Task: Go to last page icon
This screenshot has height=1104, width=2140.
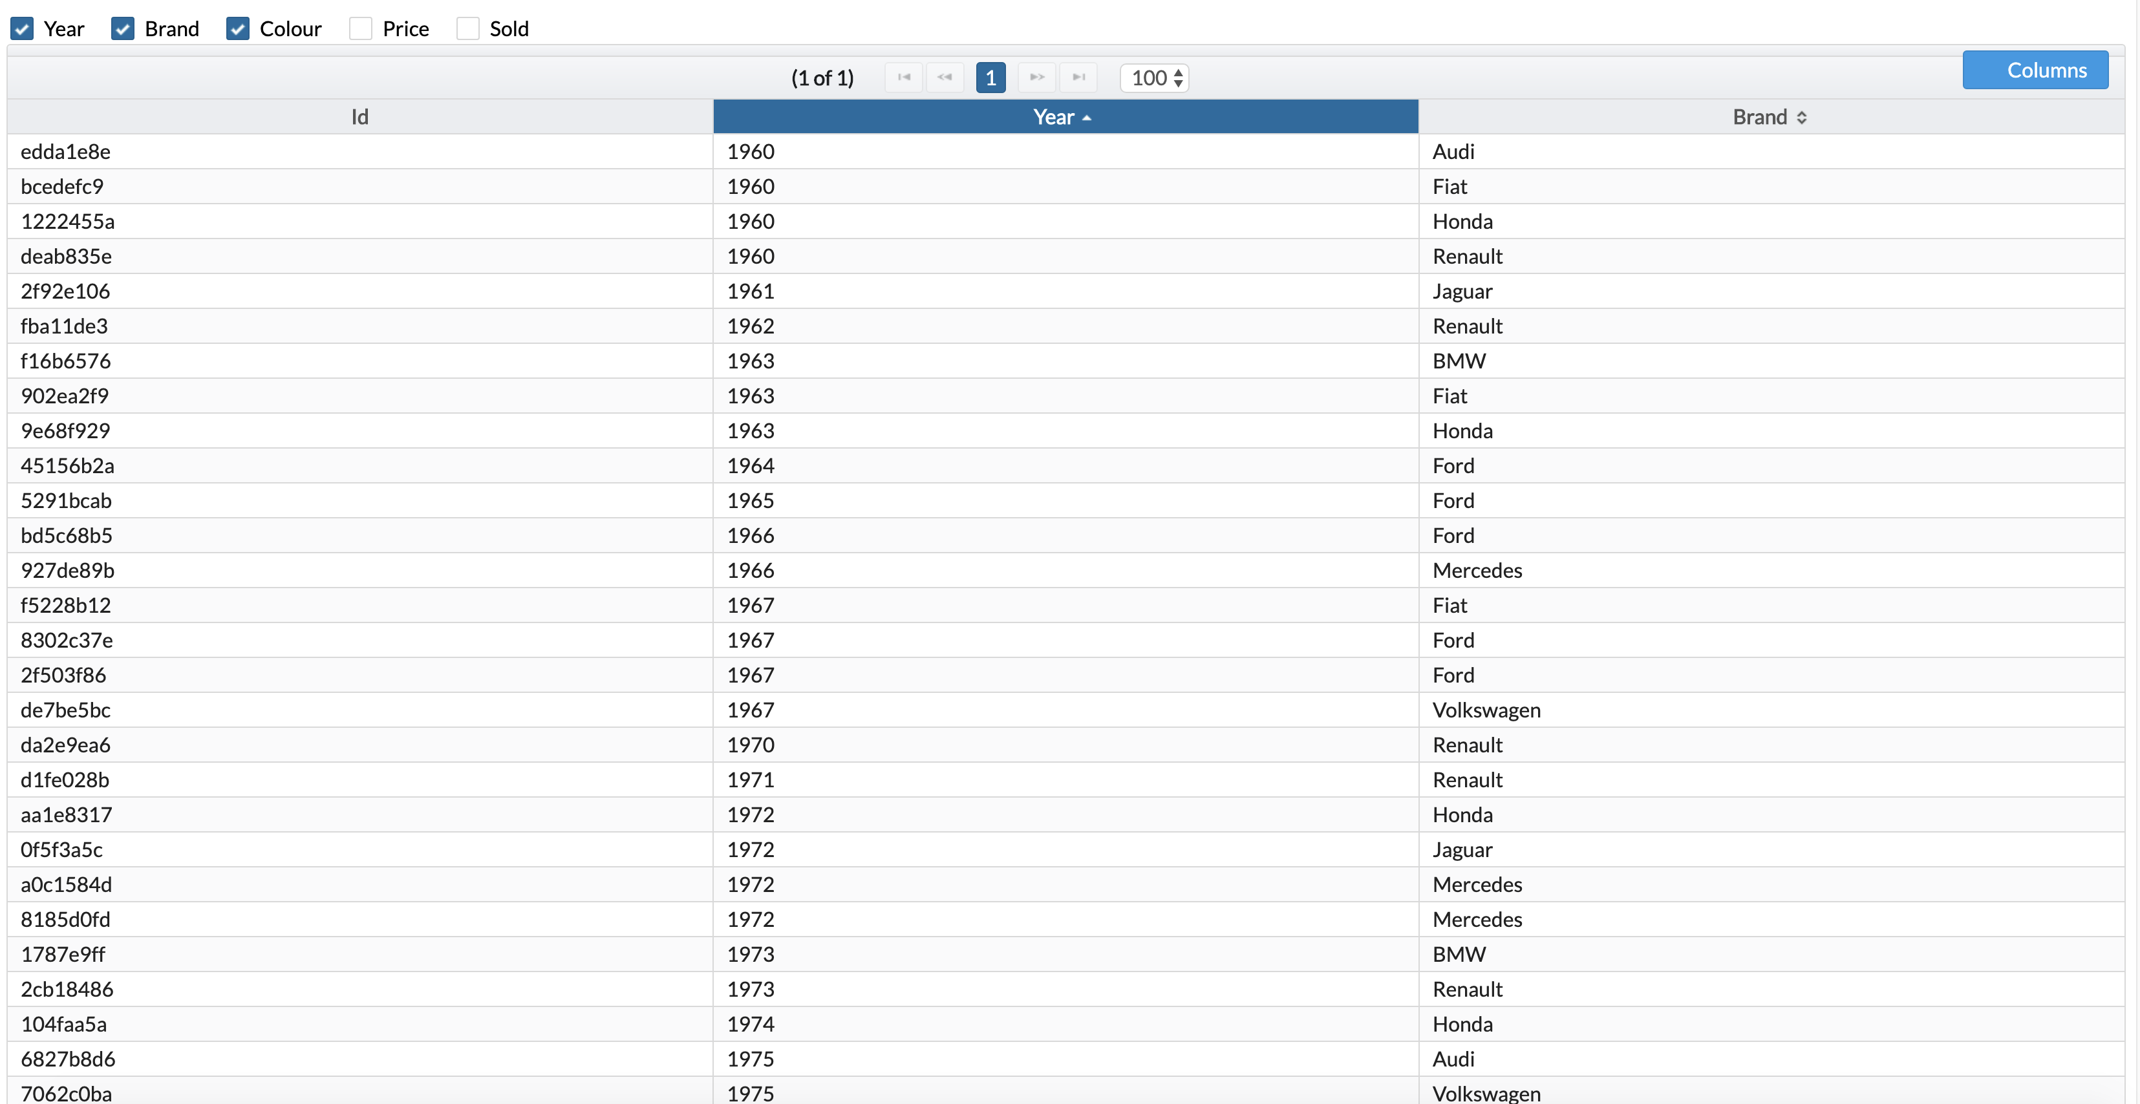Action: (x=1078, y=78)
